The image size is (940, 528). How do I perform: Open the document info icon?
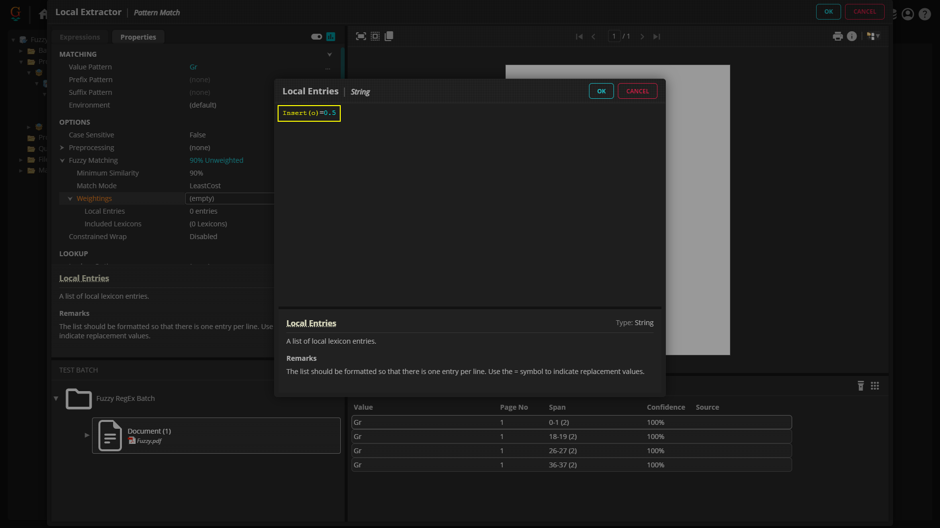pyautogui.click(x=852, y=36)
